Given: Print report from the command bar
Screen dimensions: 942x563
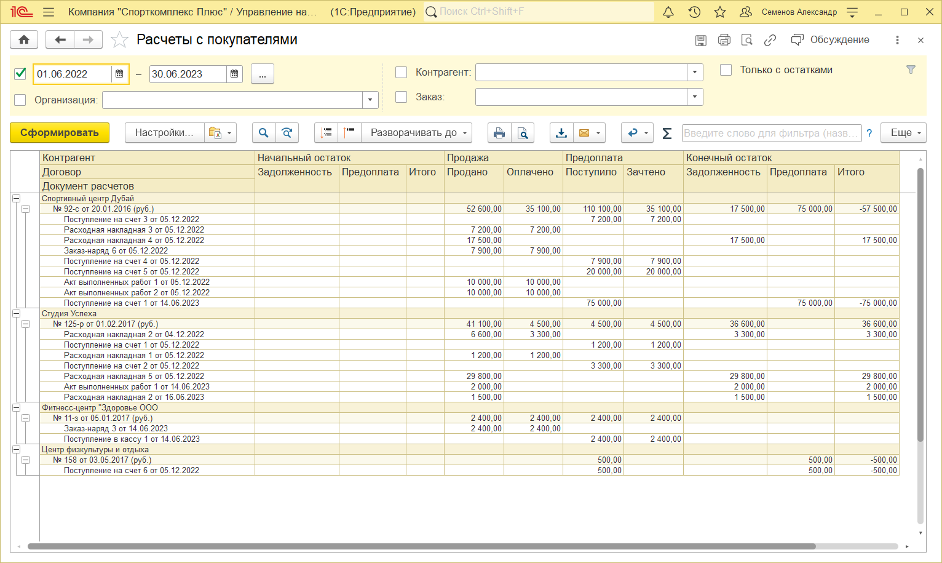Looking at the screenshot, I should 499,133.
